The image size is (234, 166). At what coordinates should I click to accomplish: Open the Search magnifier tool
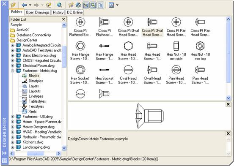tap(60, 5)
